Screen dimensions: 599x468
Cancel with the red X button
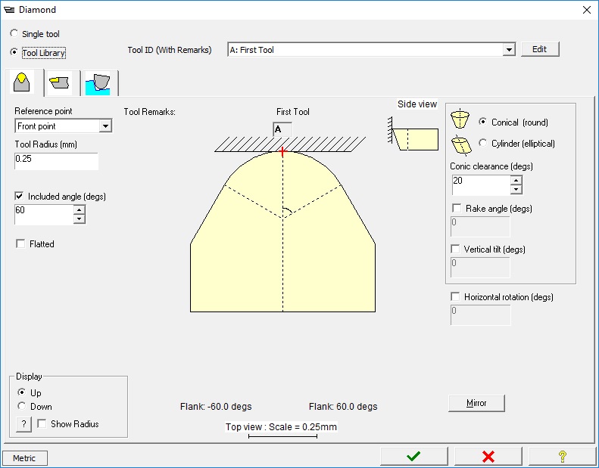pos(488,456)
